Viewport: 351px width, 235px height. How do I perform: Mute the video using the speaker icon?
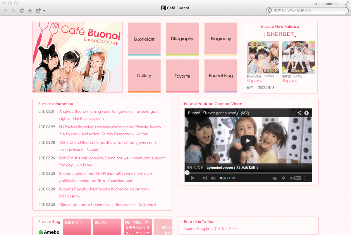(x=213, y=178)
